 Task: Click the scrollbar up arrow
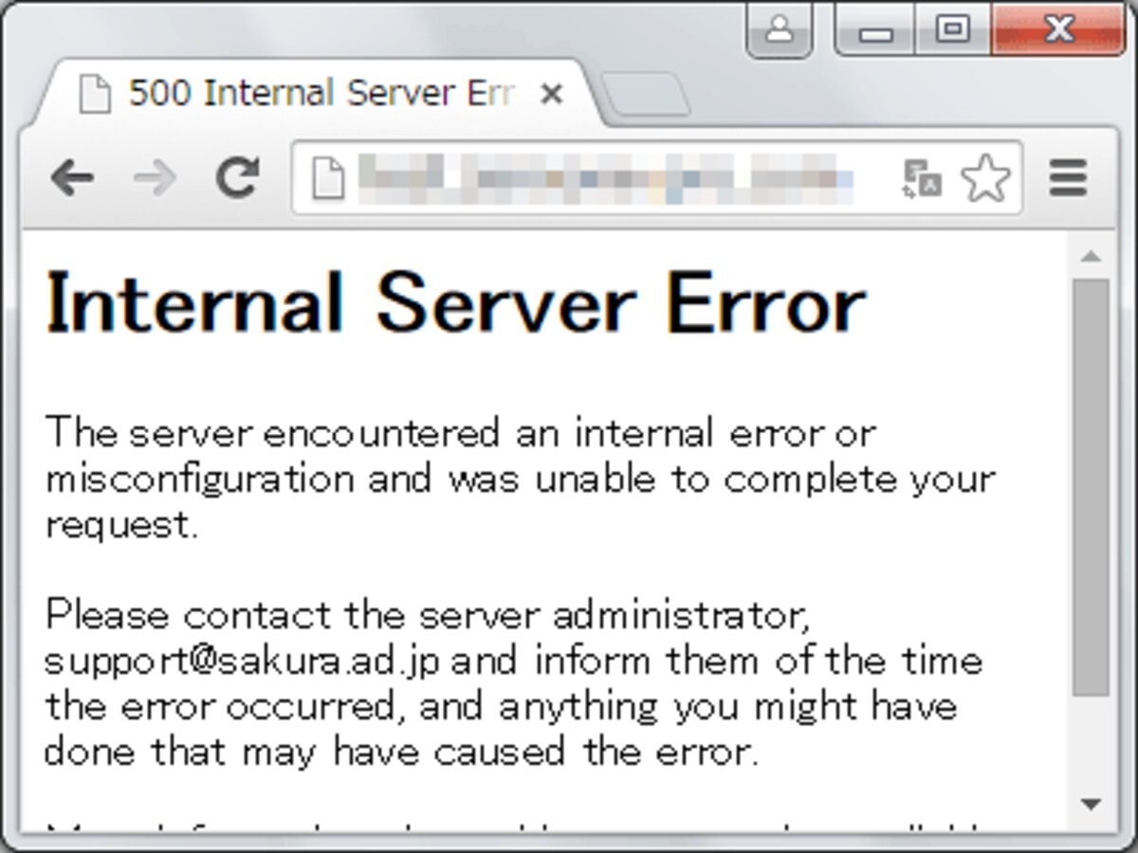point(1091,256)
